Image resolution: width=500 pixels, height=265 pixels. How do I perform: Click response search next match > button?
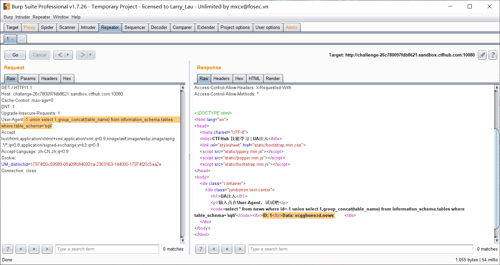240,249
